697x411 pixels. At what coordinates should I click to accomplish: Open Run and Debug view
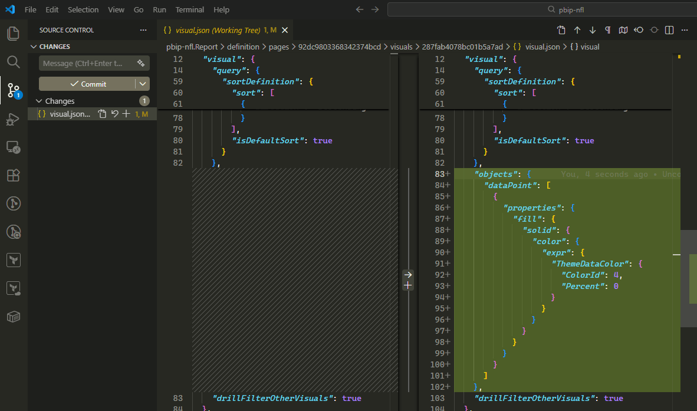(13, 119)
